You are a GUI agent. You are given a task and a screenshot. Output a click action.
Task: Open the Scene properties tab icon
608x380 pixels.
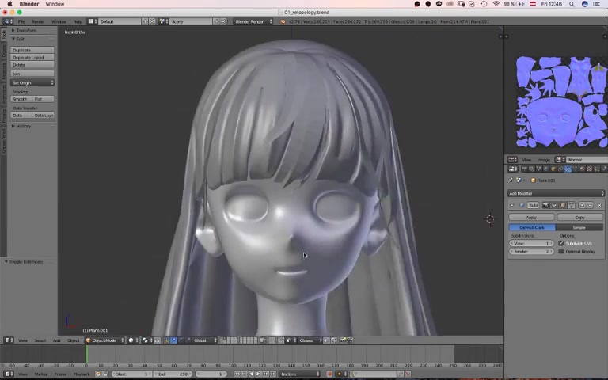point(538,169)
